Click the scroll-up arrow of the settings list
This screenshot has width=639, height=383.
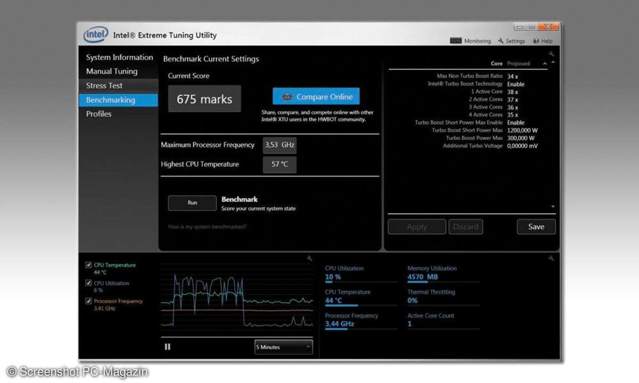point(553,62)
